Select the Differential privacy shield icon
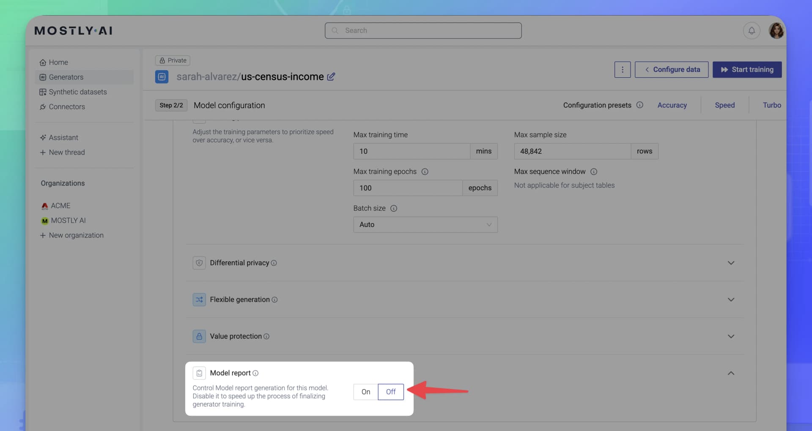The image size is (812, 431). [x=199, y=262]
